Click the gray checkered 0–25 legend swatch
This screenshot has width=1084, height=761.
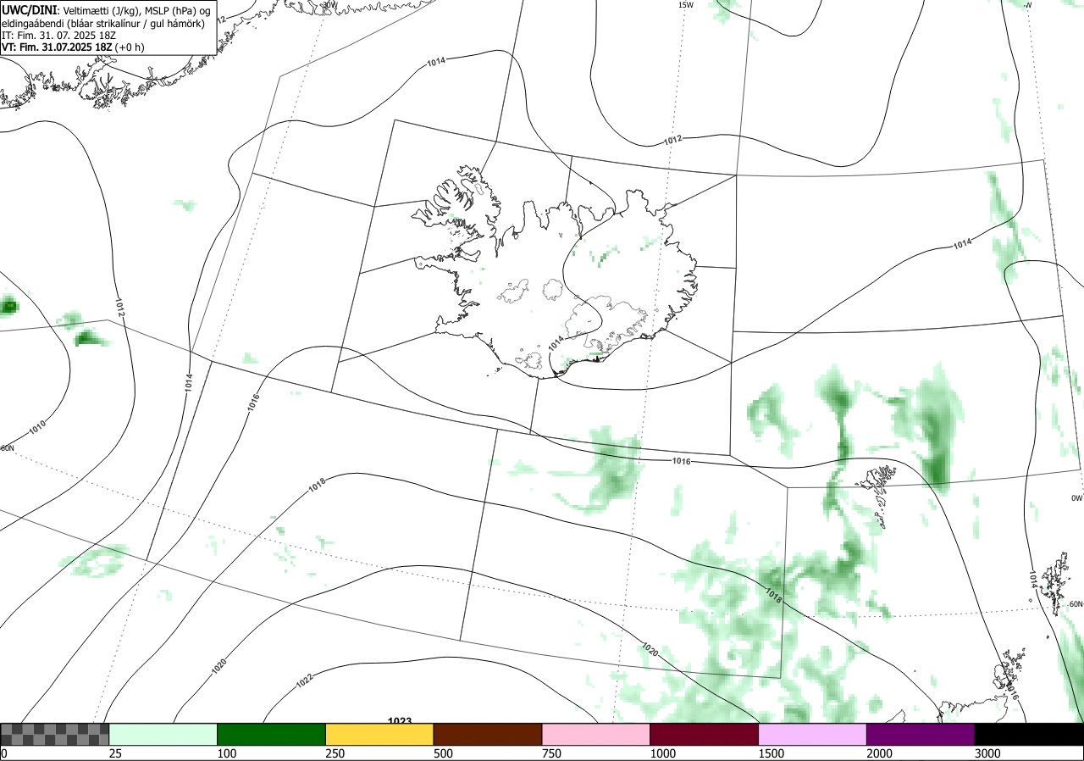tap(55, 734)
